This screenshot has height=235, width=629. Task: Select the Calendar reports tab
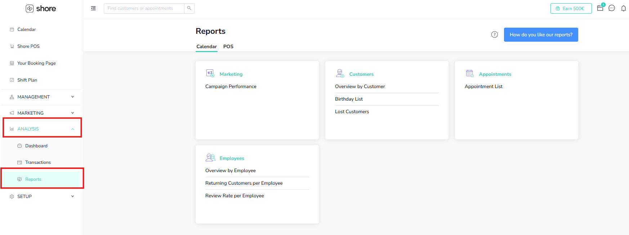pyautogui.click(x=206, y=46)
